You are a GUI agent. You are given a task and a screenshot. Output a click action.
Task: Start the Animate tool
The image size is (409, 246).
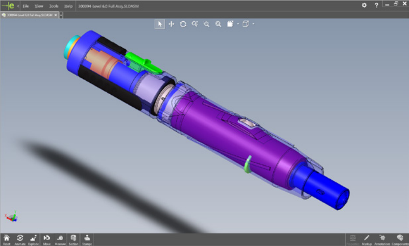20,239
